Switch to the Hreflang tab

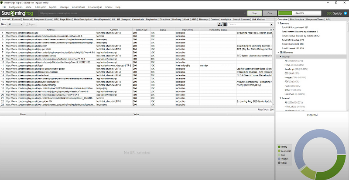pyautogui.click(x=177, y=20)
